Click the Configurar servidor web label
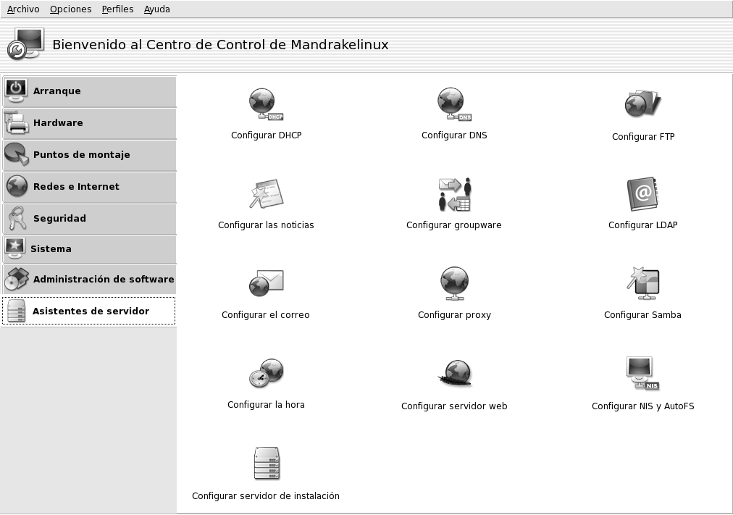 click(454, 406)
